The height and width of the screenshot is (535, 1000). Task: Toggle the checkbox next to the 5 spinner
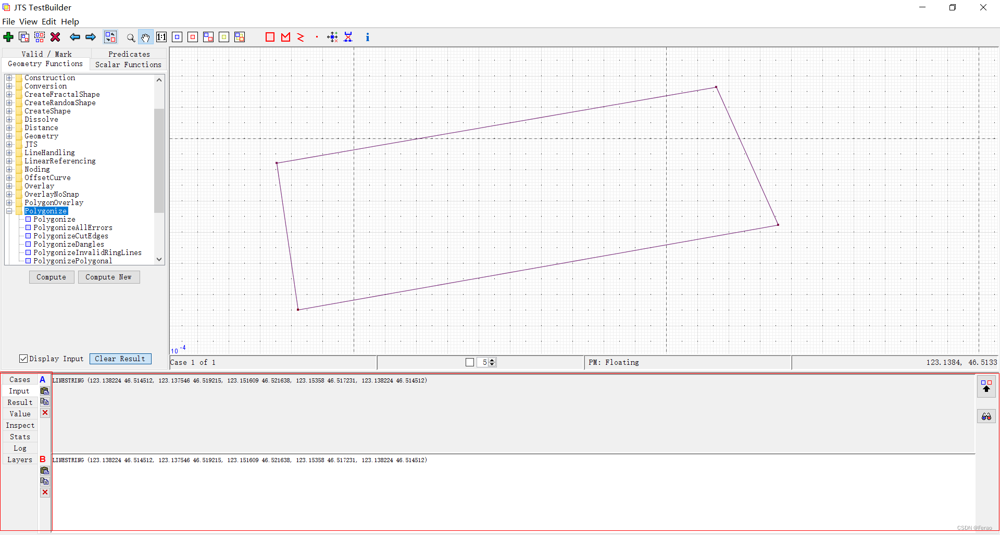(x=470, y=362)
